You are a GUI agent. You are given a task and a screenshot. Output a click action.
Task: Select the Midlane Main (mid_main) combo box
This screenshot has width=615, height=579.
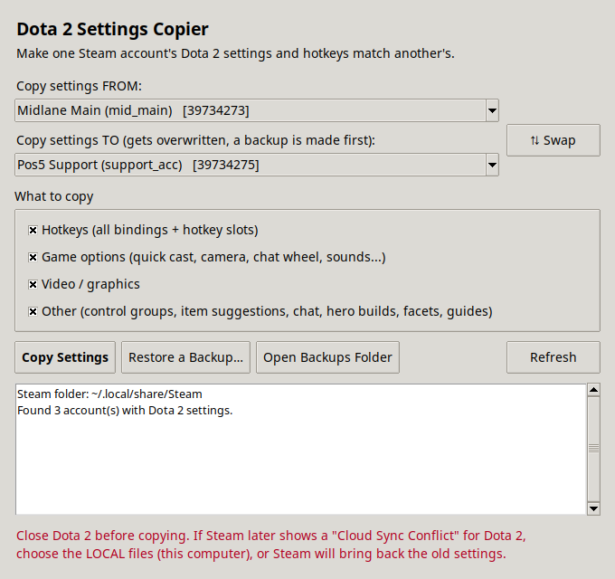point(257,110)
